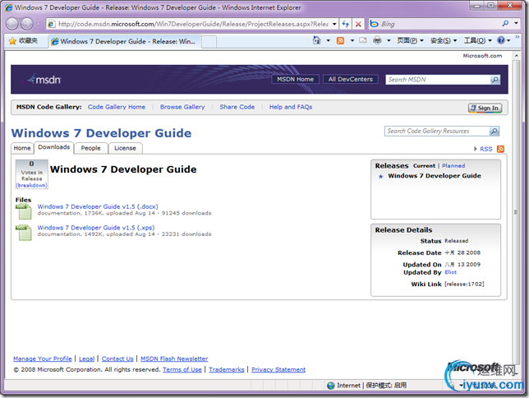Click the Search Code Gallery Resources field
Image resolution: width=529 pixels, height=398 pixels.
click(x=436, y=131)
